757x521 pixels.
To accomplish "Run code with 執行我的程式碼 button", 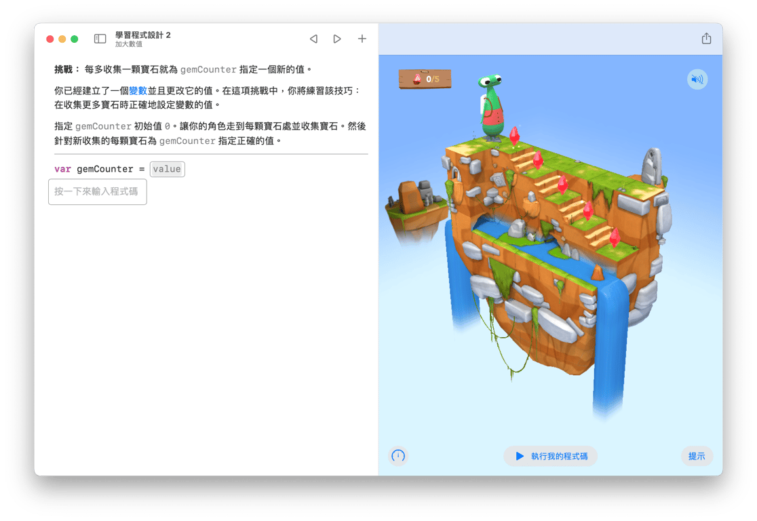I will [x=550, y=456].
